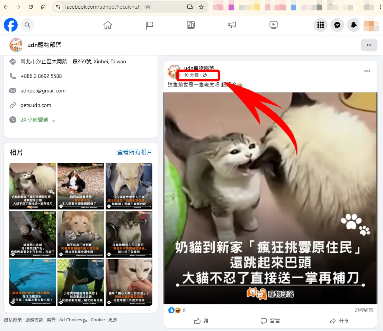Viewport: 383px width, 331px height.
Task: Expand the 24 小時營業 hours dropdown
Action: tap(53, 120)
